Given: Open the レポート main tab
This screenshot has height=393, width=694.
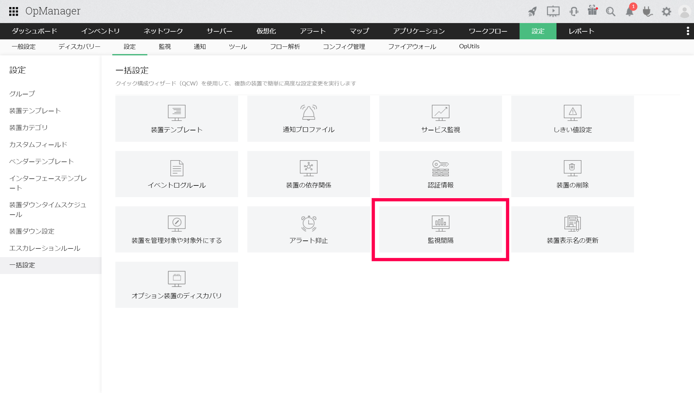Looking at the screenshot, I should pos(581,31).
